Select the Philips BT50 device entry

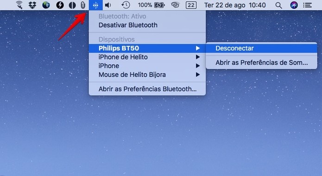pos(147,49)
